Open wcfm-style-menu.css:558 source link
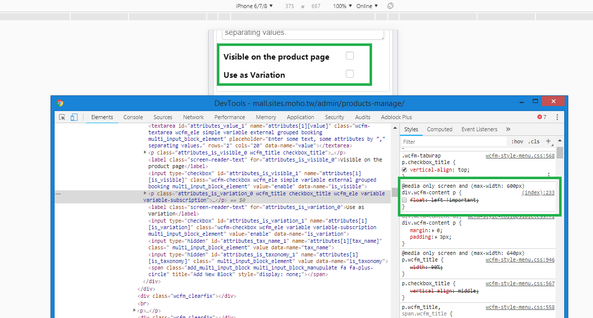 (x=520, y=307)
